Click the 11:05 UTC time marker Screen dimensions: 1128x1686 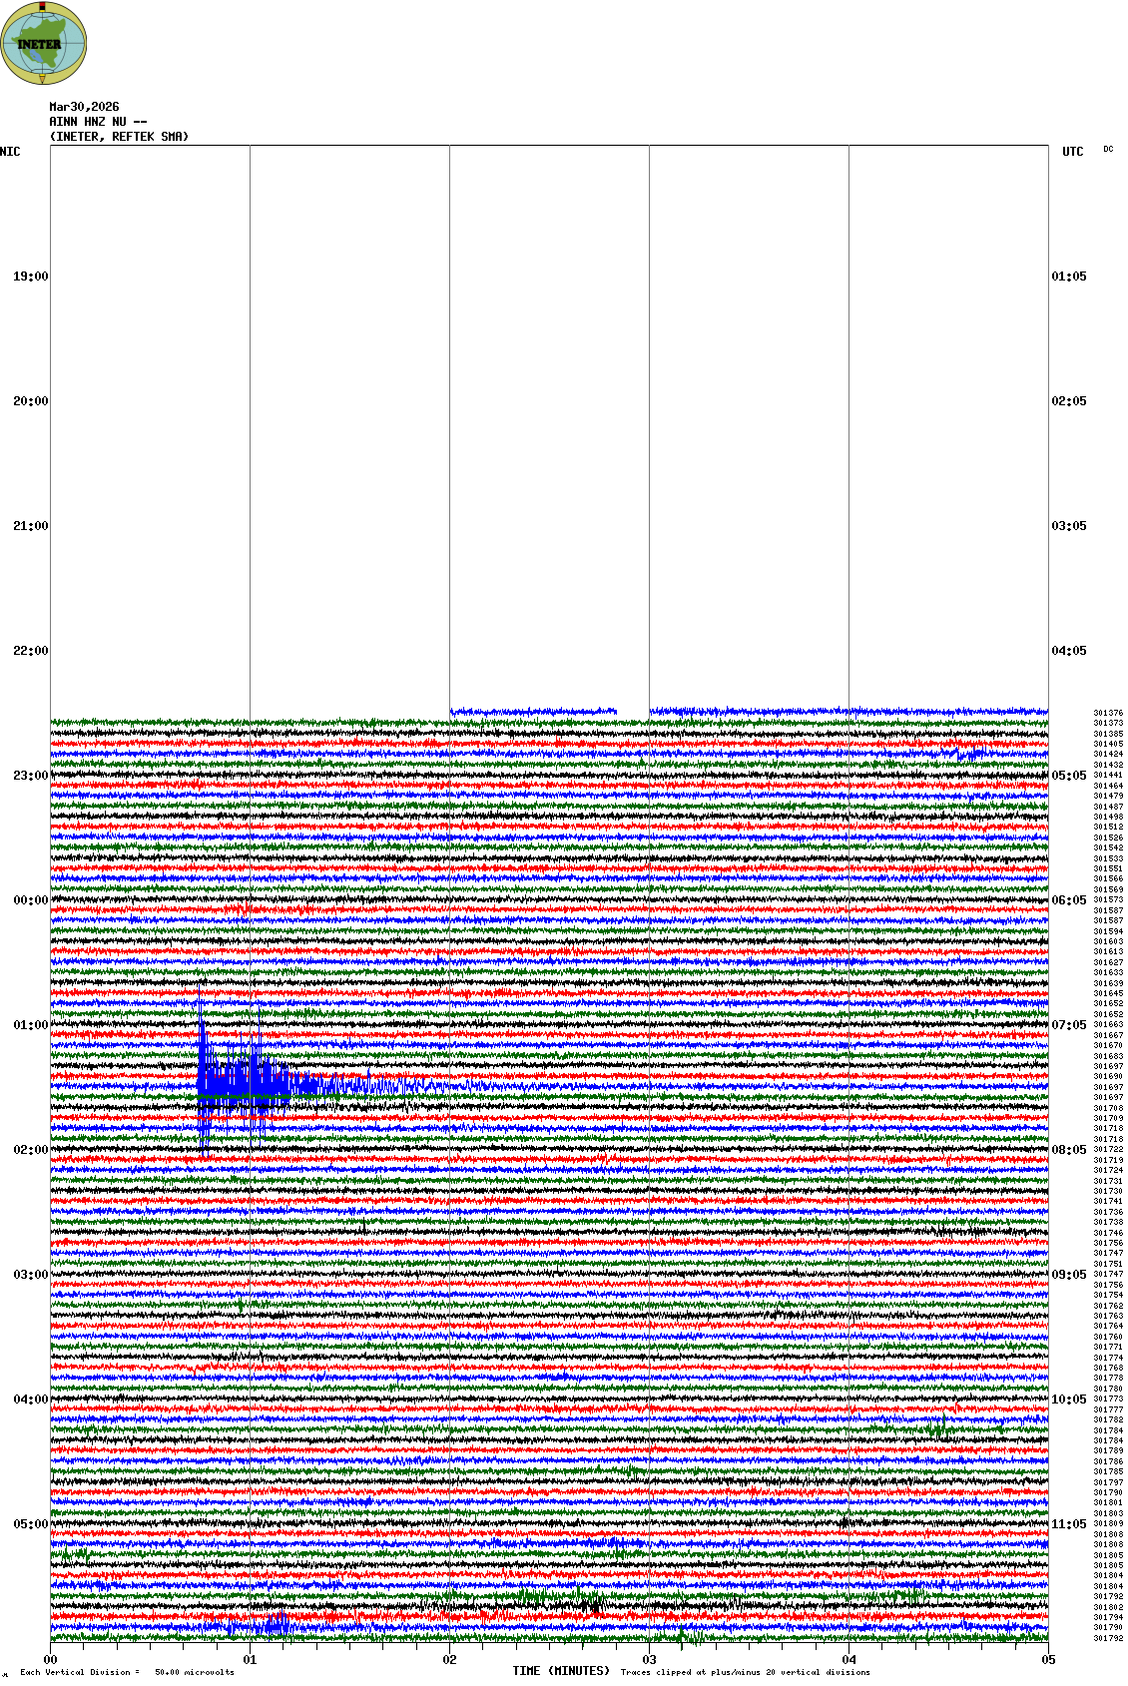1069,1524
